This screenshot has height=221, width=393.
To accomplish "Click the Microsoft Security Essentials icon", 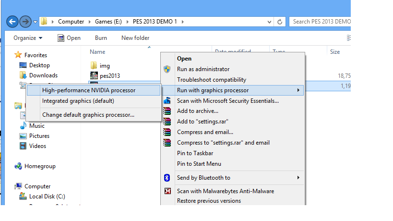I will tap(167, 100).
